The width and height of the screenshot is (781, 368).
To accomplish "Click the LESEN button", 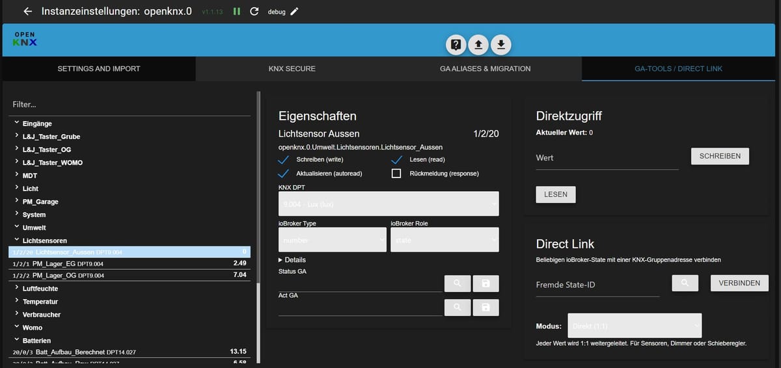I will [556, 194].
